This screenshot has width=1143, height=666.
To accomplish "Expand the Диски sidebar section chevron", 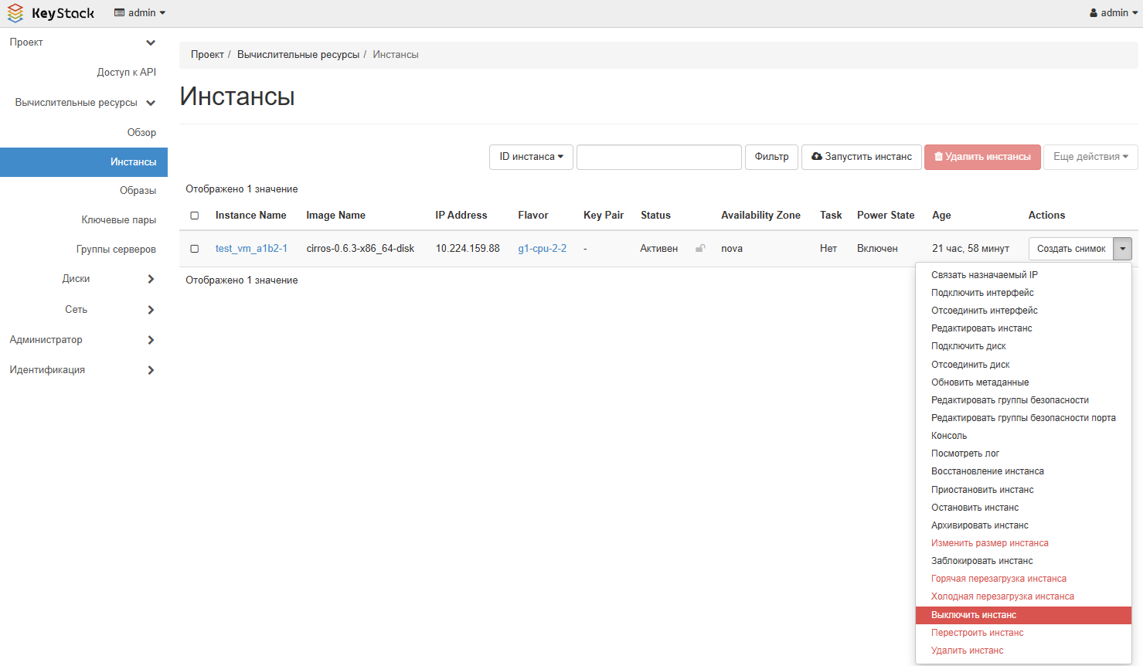I will (151, 279).
